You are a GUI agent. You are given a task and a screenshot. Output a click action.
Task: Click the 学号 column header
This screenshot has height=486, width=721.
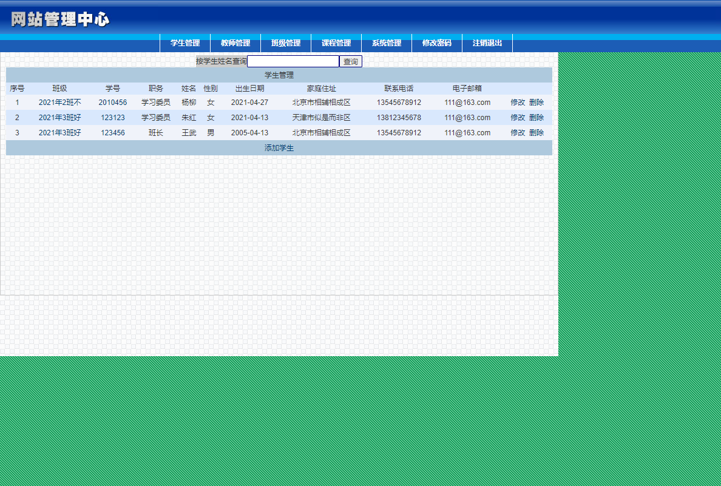pos(113,88)
